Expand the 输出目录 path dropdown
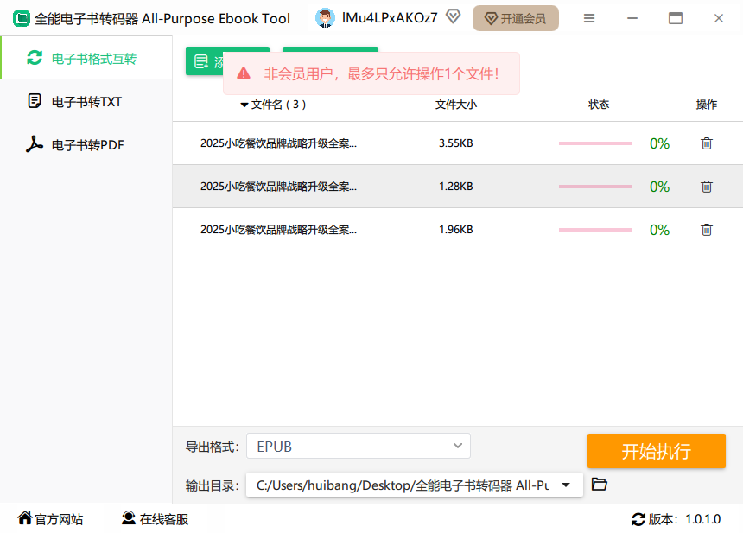This screenshot has width=743, height=533. pos(566,485)
